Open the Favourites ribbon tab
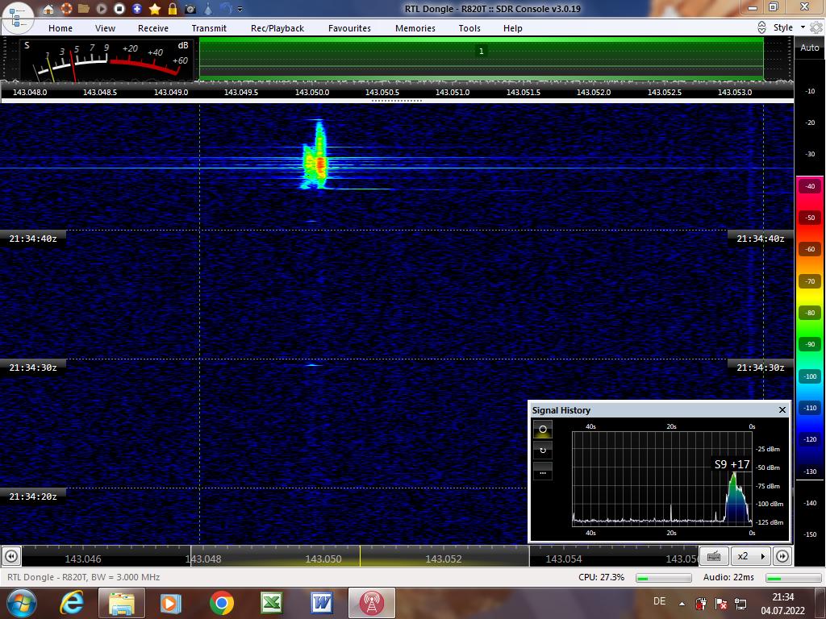The width and height of the screenshot is (826, 619). point(349,28)
